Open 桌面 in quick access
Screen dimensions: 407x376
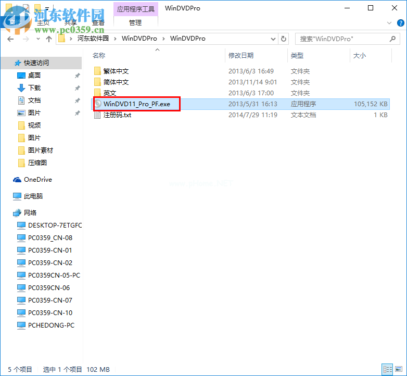pos(34,76)
